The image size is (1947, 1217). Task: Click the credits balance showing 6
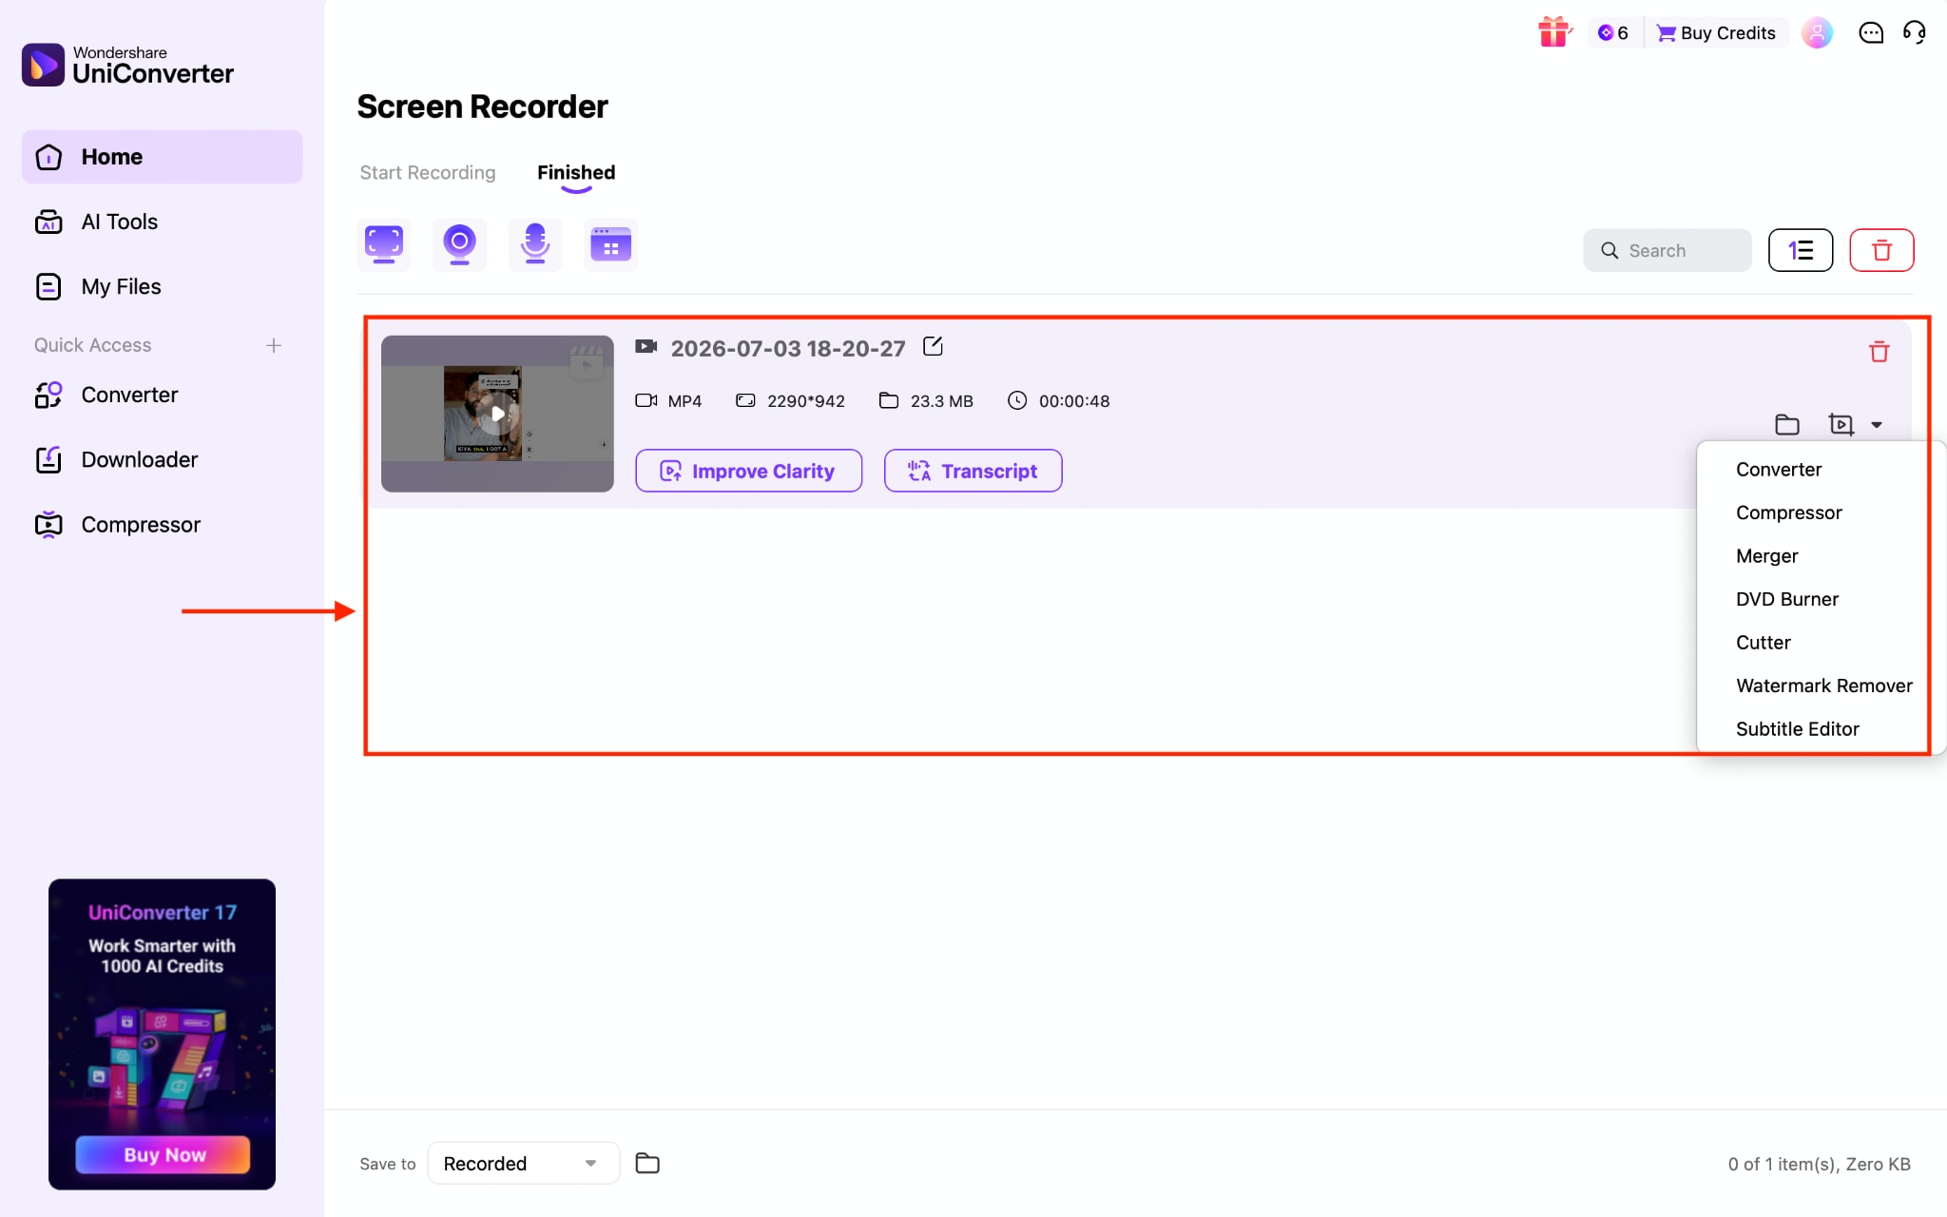[x=1613, y=33]
